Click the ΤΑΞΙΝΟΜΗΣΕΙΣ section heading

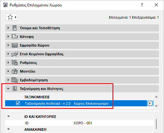(37, 97)
